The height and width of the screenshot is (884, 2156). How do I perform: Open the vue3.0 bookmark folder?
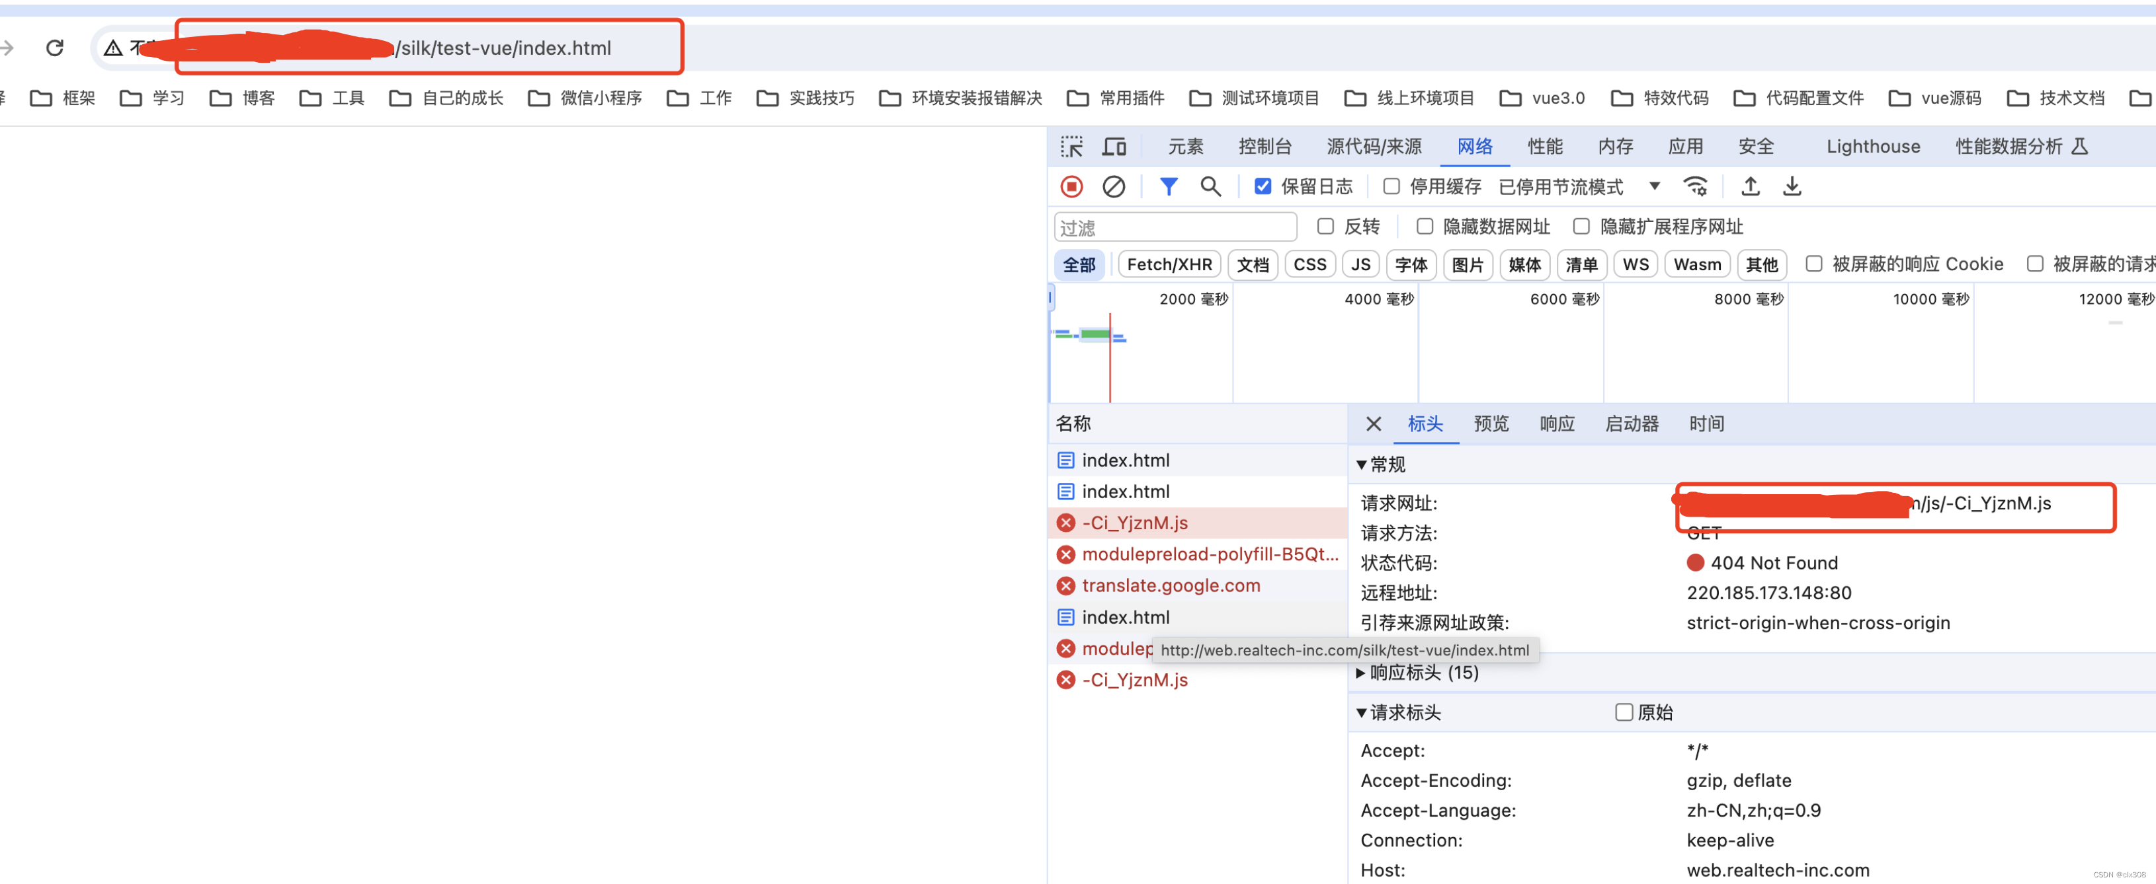tap(1542, 98)
